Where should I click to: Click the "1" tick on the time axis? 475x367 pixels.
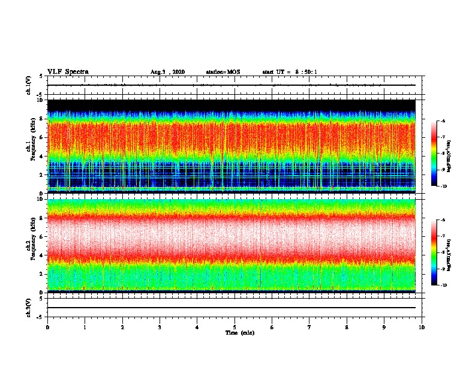click(85, 327)
